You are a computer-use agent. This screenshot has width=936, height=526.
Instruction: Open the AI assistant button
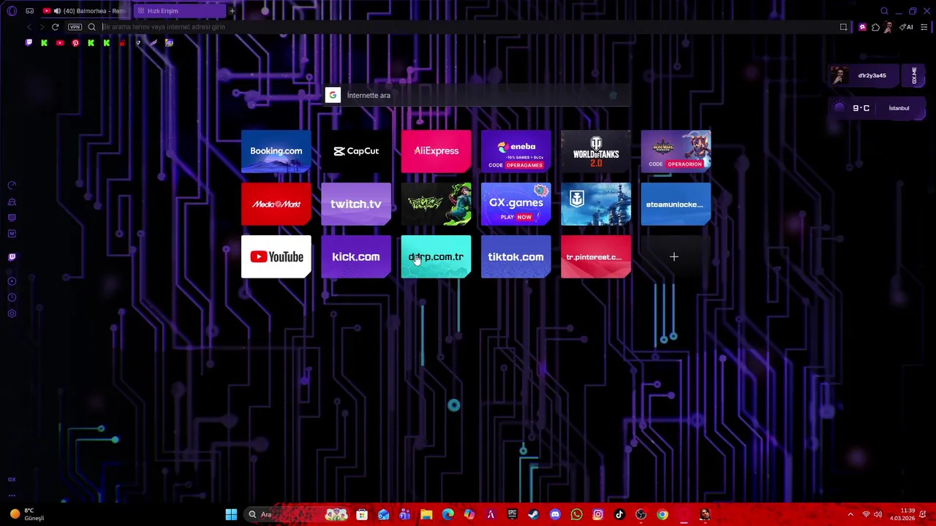pyautogui.click(x=907, y=27)
